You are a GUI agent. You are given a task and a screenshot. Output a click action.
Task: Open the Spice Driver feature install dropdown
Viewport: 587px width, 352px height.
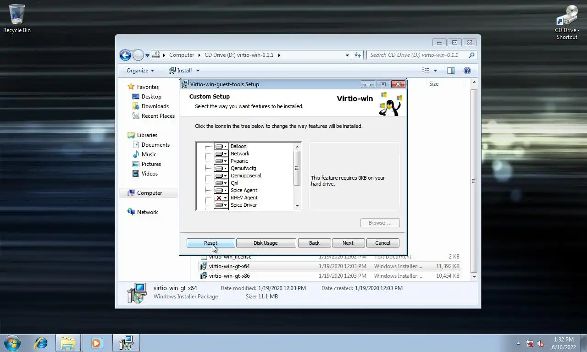pos(221,205)
